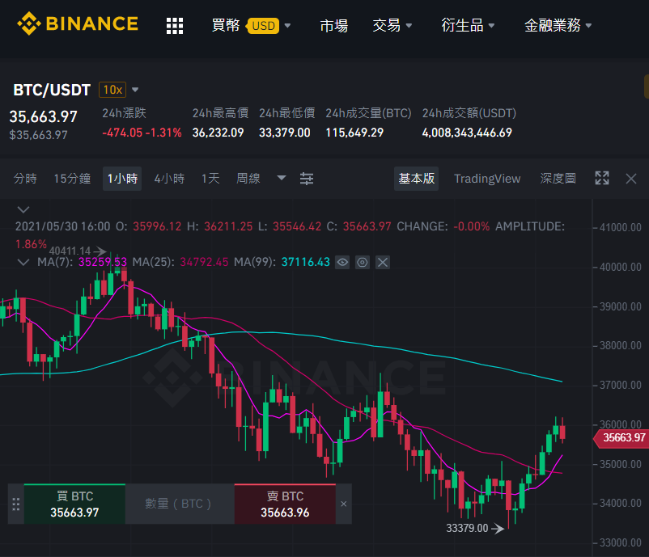
Task: Click the BTC/USDT pair title
Action: tap(52, 91)
